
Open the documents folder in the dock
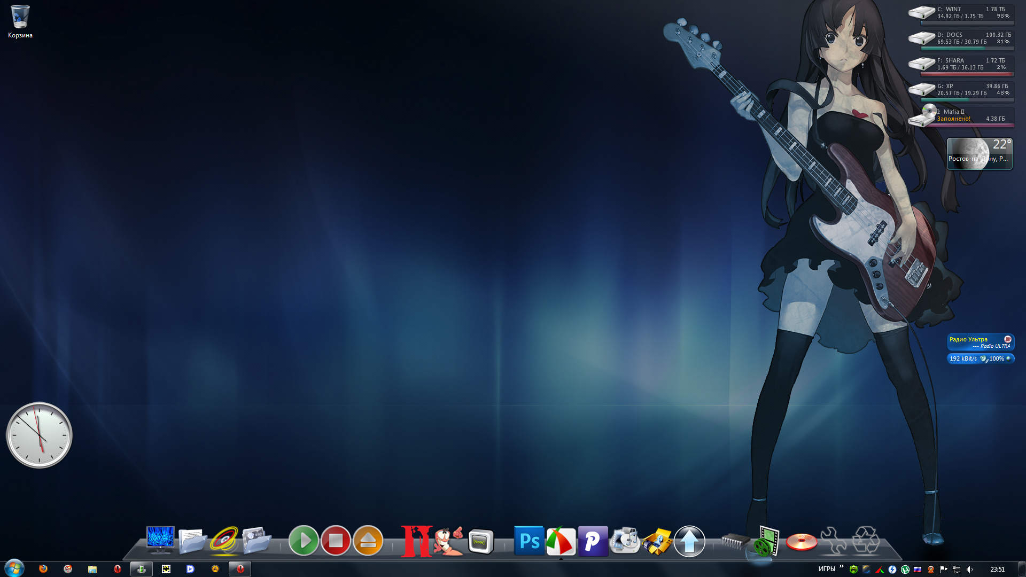coord(192,541)
